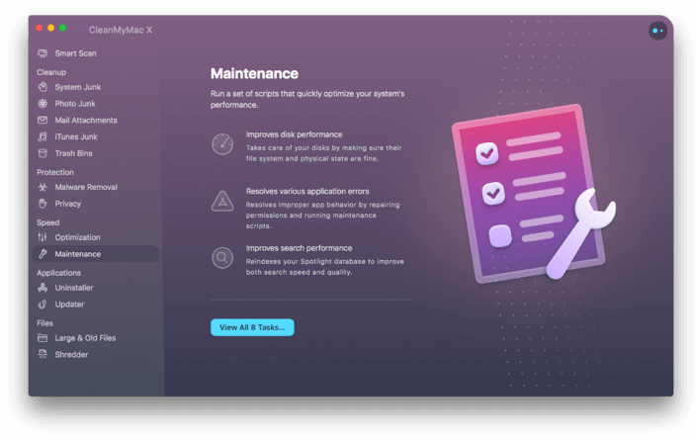Click the Optimization sliders icon
Viewport: 697px width, 440px height.
43,237
